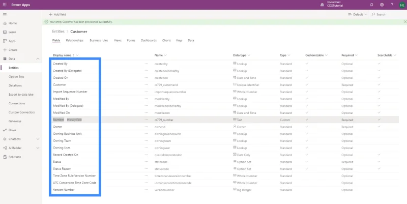Open UTC Conversion Time Zone Code field
The height and width of the screenshot is (204, 407).
(75, 183)
